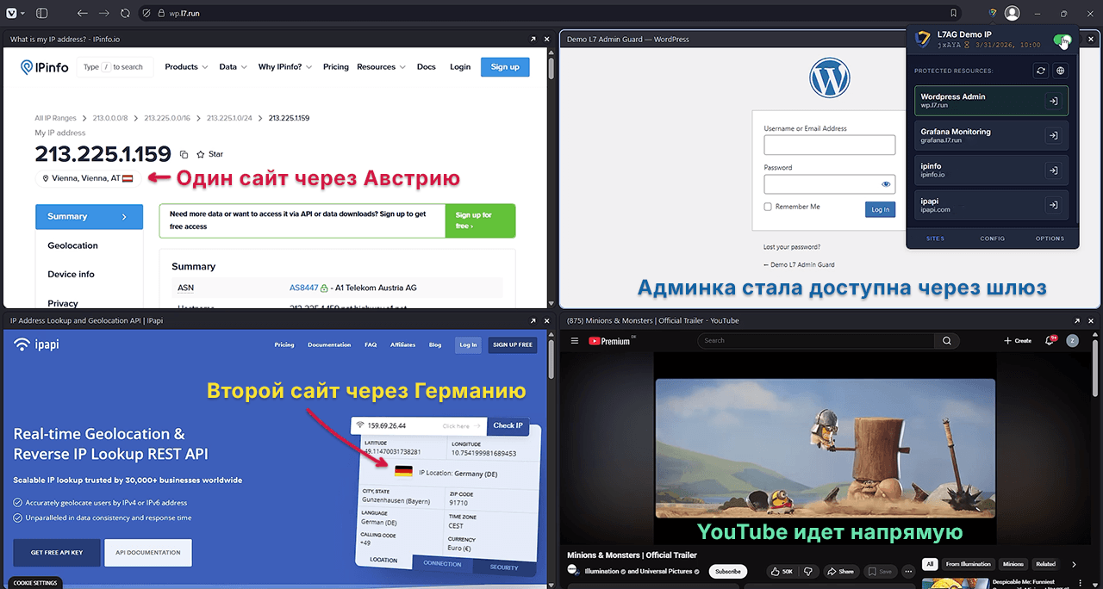
Task: Open ipinfo resource via its login arrow icon
Action: click(x=1053, y=170)
